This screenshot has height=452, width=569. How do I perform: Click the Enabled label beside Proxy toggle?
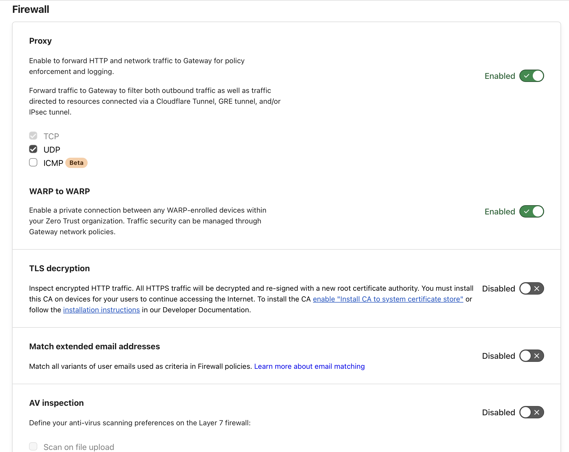[500, 76]
